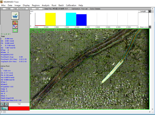Click the red color bar at bottom left

[x=19, y=108]
